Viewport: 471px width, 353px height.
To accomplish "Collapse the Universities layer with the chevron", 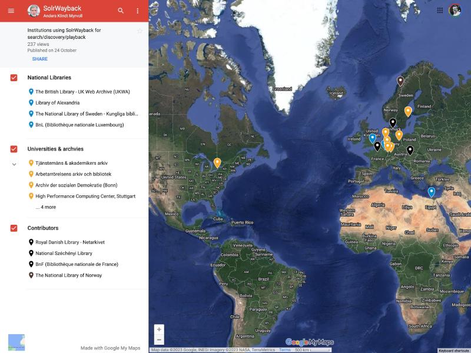I will coord(14,164).
